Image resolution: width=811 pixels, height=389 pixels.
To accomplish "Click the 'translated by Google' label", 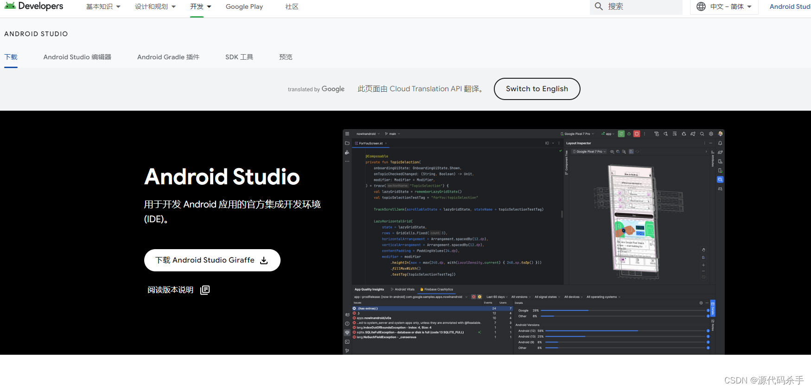I will 316,89.
